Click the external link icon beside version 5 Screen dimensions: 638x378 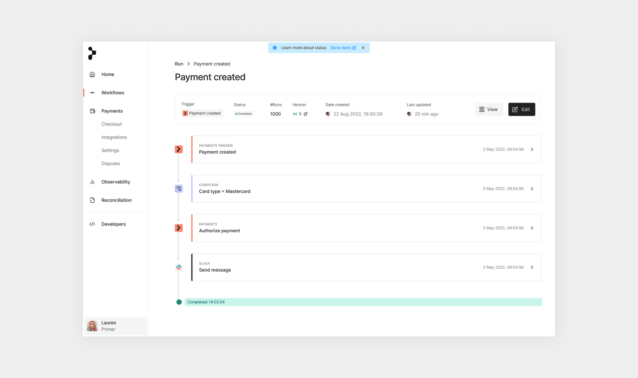[306, 114]
